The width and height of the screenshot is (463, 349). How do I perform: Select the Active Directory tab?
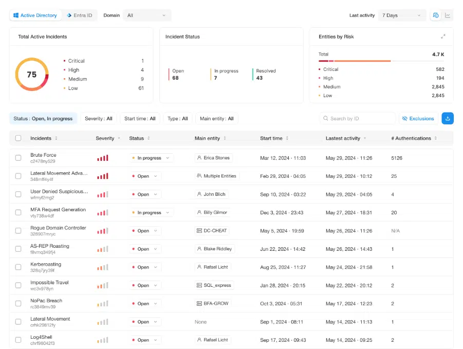pyautogui.click(x=35, y=15)
